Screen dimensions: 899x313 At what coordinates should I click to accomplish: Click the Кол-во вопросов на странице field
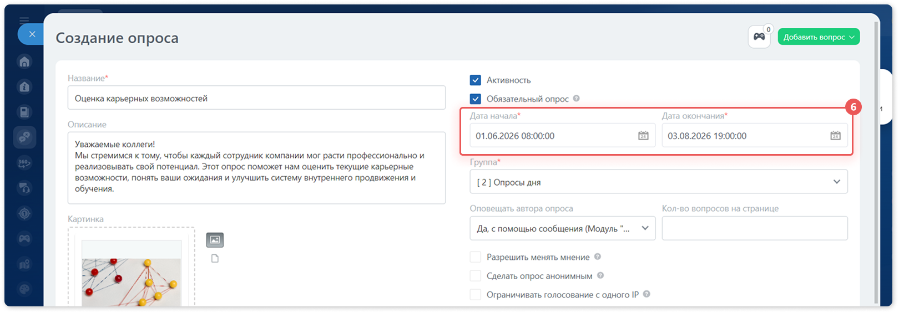(x=755, y=228)
